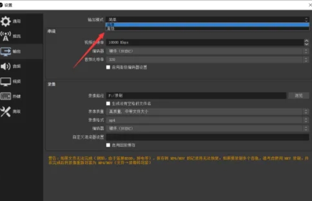Enable advanced encoder settings checkbox

point(108,67)
